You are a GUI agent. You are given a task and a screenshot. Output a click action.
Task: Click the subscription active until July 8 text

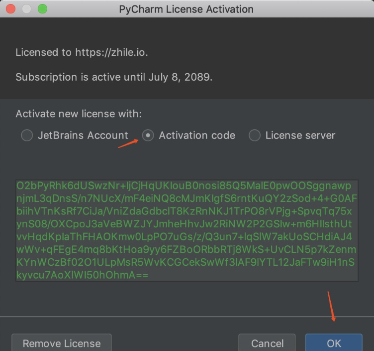pos(114,77)
